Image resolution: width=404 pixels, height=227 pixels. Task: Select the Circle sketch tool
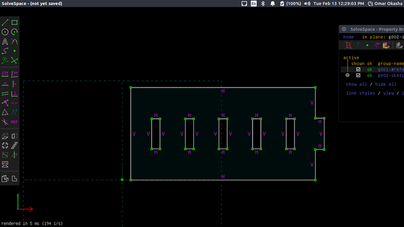[x=5, y=32]
